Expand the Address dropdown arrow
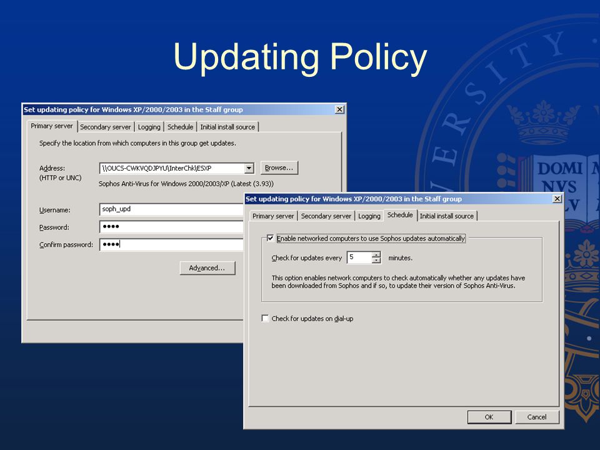Screen dimensions: 600x450 click(249, 168)
